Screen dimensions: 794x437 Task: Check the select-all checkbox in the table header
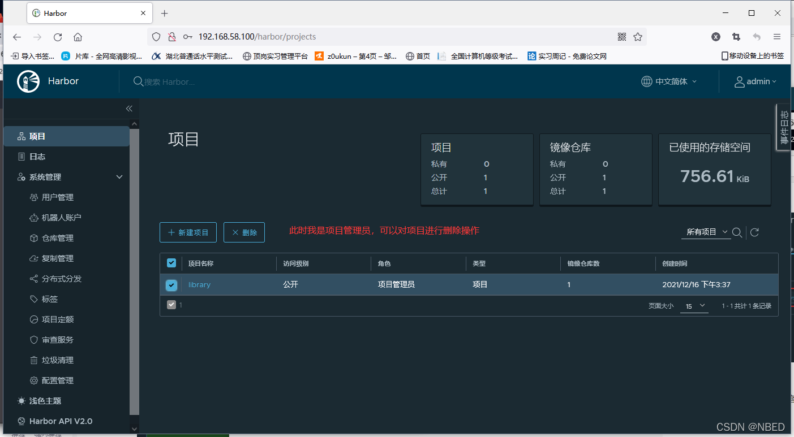coord(171,262)
